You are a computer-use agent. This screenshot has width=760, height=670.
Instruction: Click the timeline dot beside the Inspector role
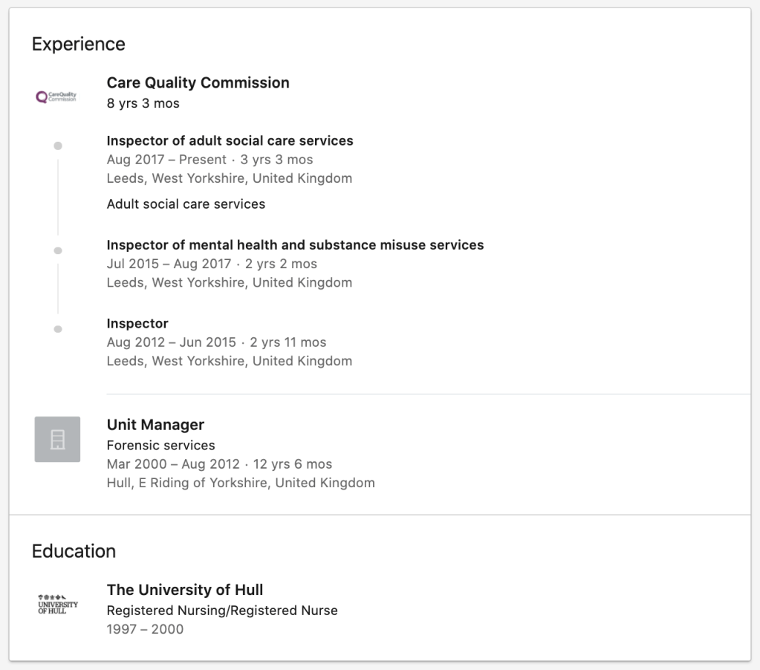(58, 328)
